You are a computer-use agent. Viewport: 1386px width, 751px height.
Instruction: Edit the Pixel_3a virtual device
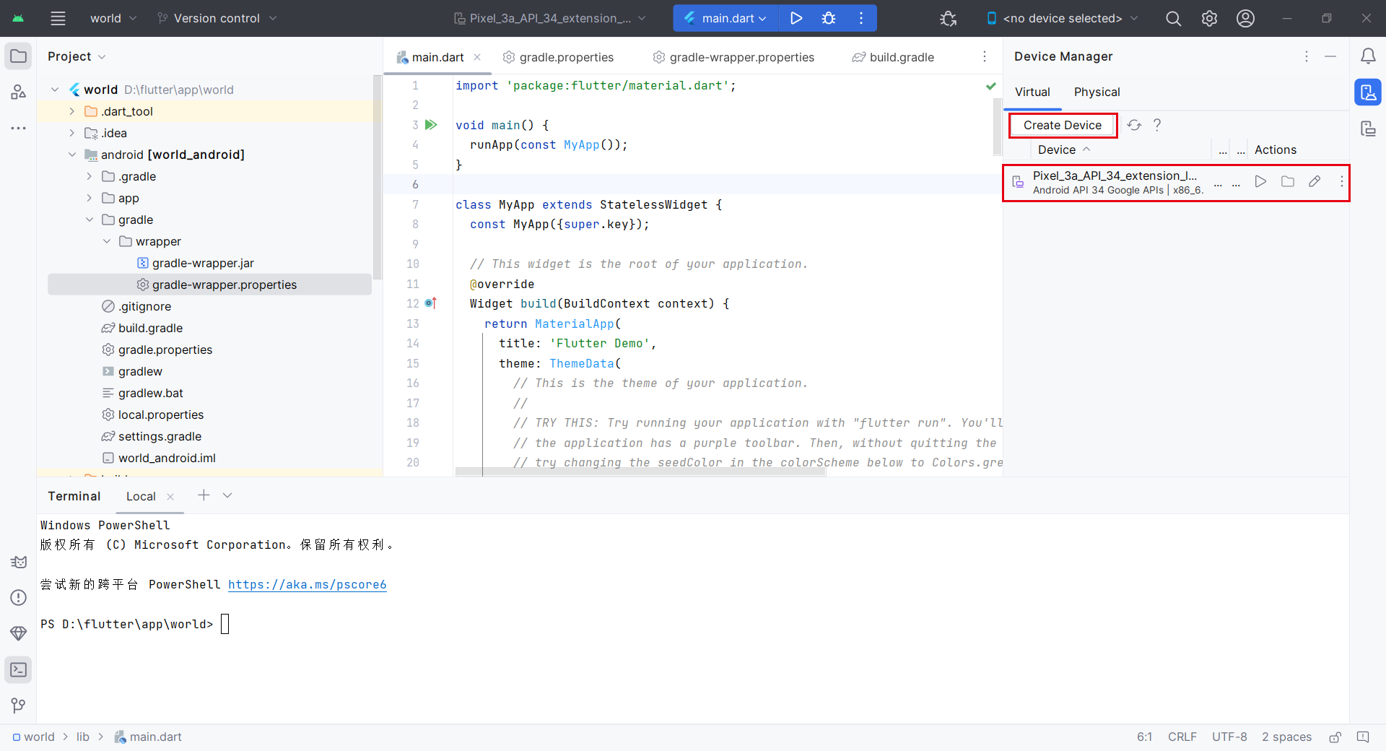click(x=1315, y=182)
